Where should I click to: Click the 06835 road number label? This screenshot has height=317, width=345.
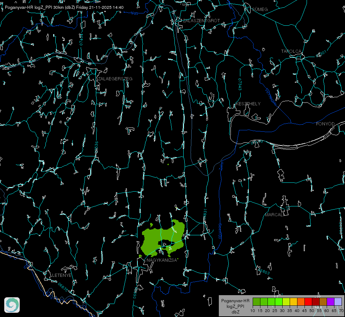pyautogui.click(x=63, y=287)
